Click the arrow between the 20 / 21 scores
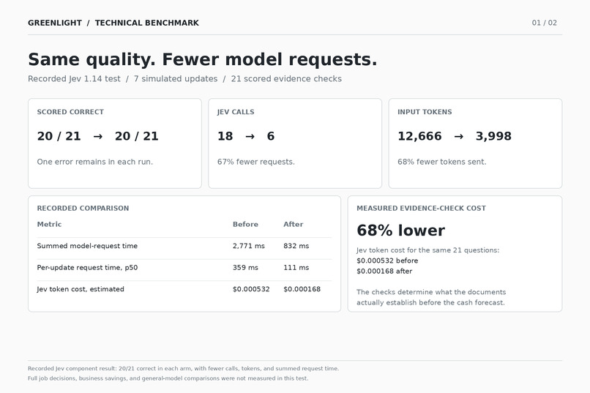This screenshot has height=393, width=590. (x=98, y=137)
